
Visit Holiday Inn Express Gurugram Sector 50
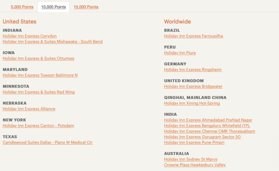point(202,137)
